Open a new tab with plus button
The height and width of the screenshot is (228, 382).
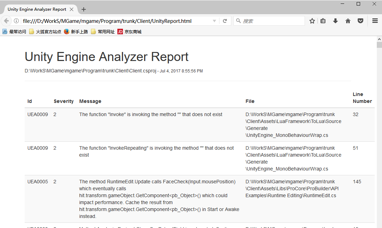(84, 9)
